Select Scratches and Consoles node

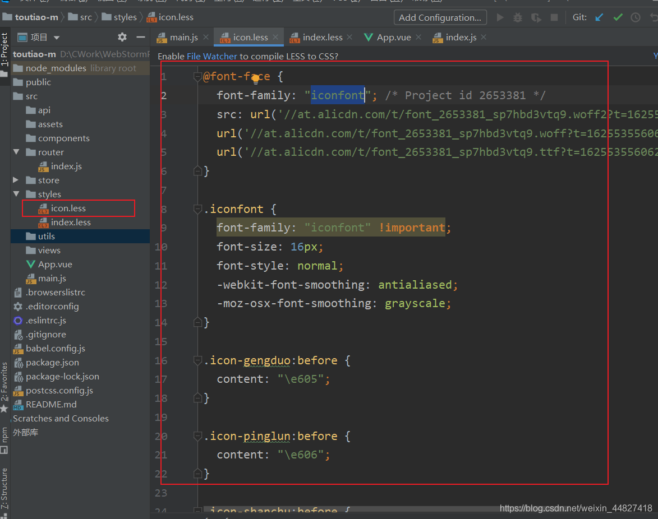80,418
